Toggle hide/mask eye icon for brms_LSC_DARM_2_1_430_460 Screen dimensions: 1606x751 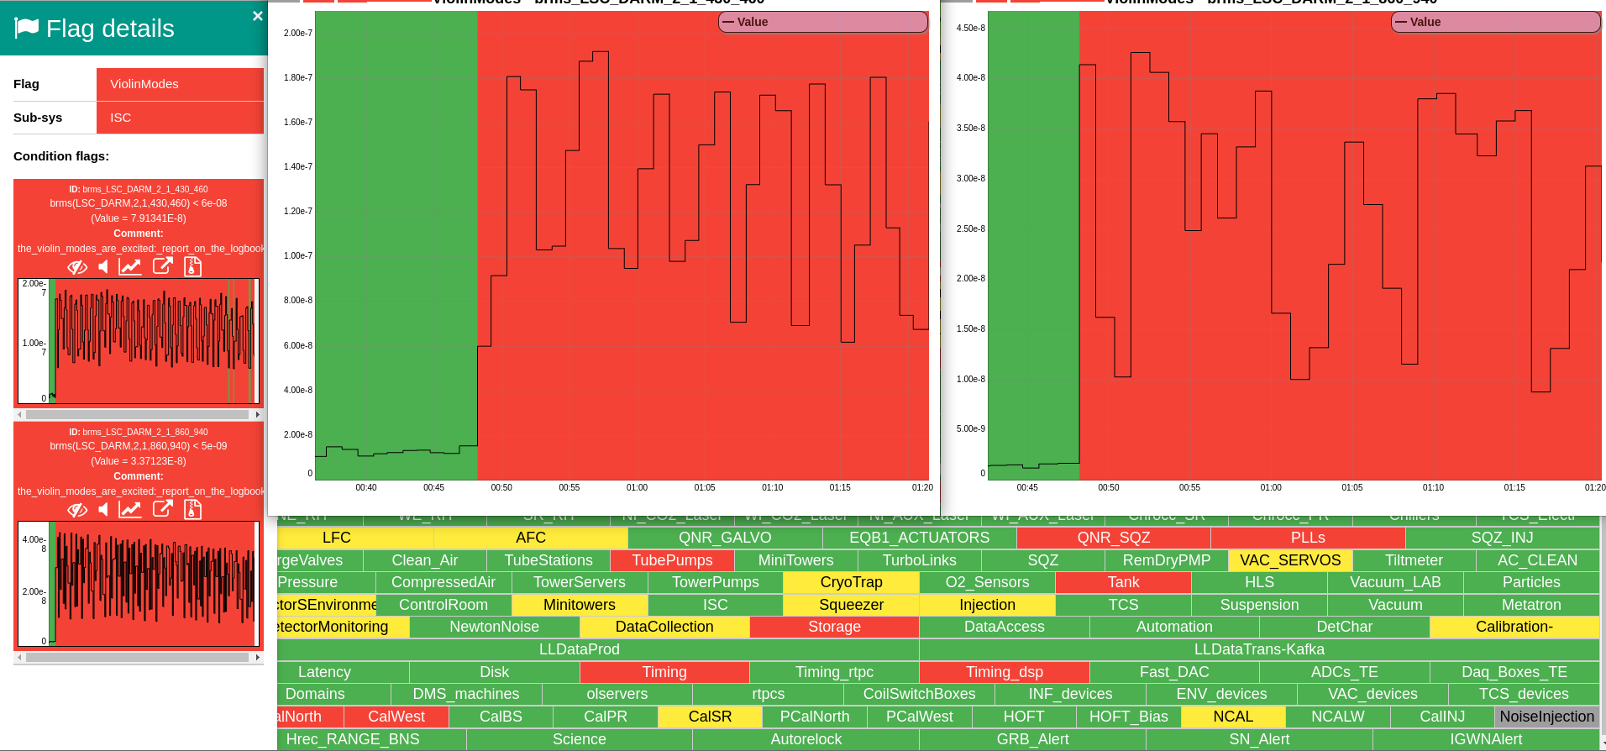(x=77, y=267)
